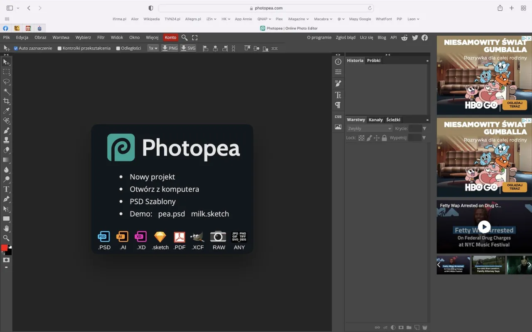Enable Auto zaznaczenie checkbox

(x=16, y=48)
